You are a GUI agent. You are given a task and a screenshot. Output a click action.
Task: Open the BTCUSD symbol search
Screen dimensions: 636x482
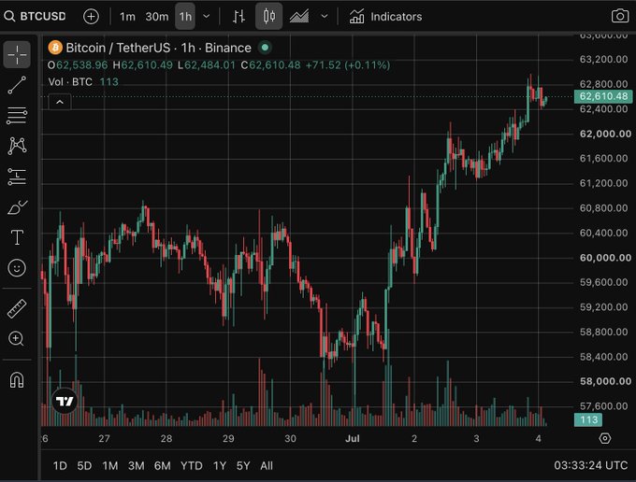[x=35, y=16]
